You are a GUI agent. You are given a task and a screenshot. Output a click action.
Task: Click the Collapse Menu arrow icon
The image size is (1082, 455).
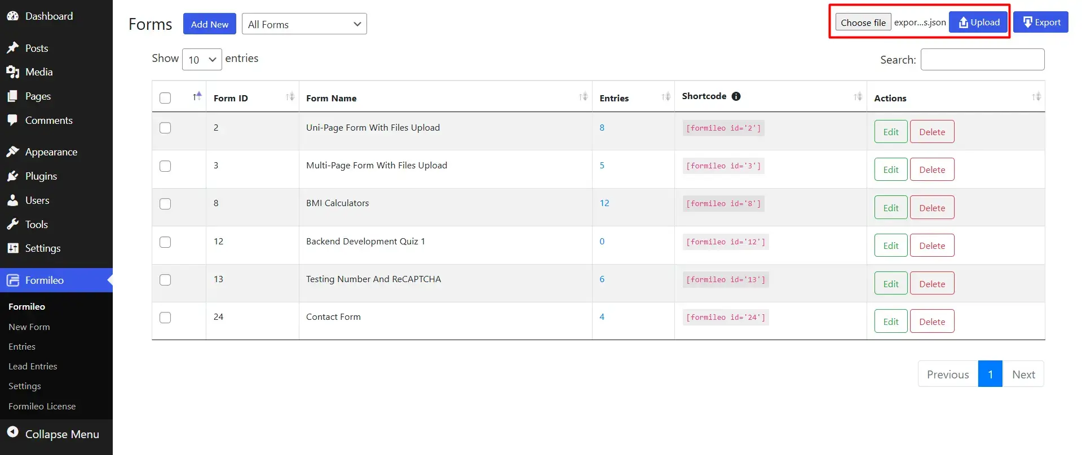pos(12,432)
